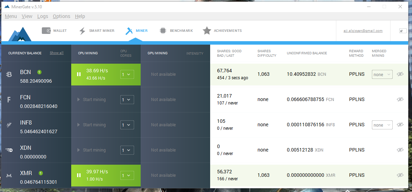Viewport: 412px width, 192px height.
Task: Switch to the Smart Miner tab
Action: click(x=97, y=31)
